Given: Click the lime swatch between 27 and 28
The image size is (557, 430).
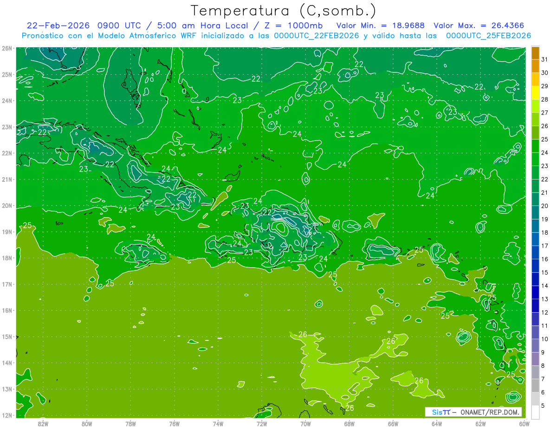Looking at the screenshot, I should pos(535,106).
